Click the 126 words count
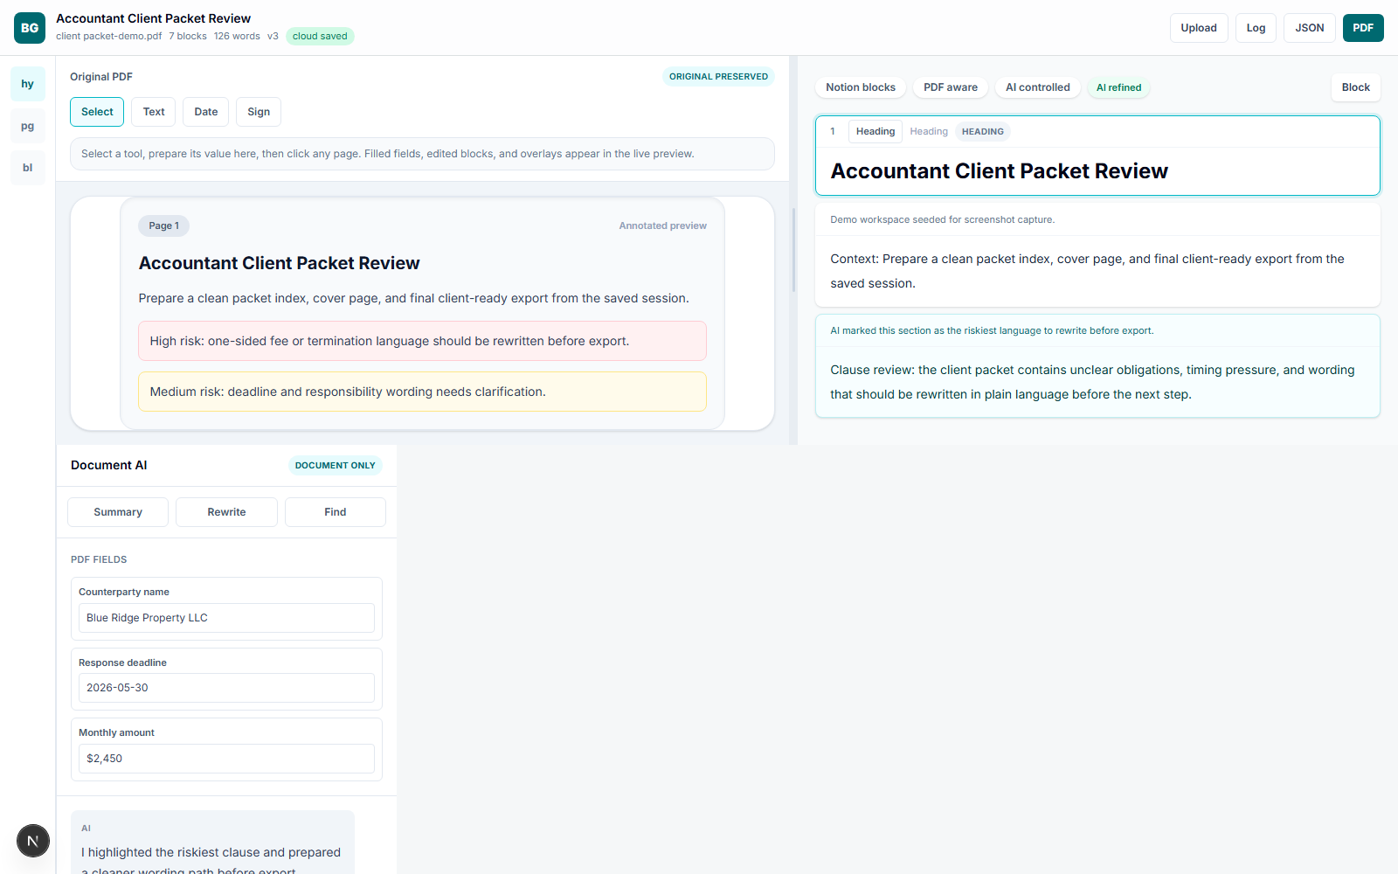The height and width of the screenshot is (874, 1398). (237, 36)
